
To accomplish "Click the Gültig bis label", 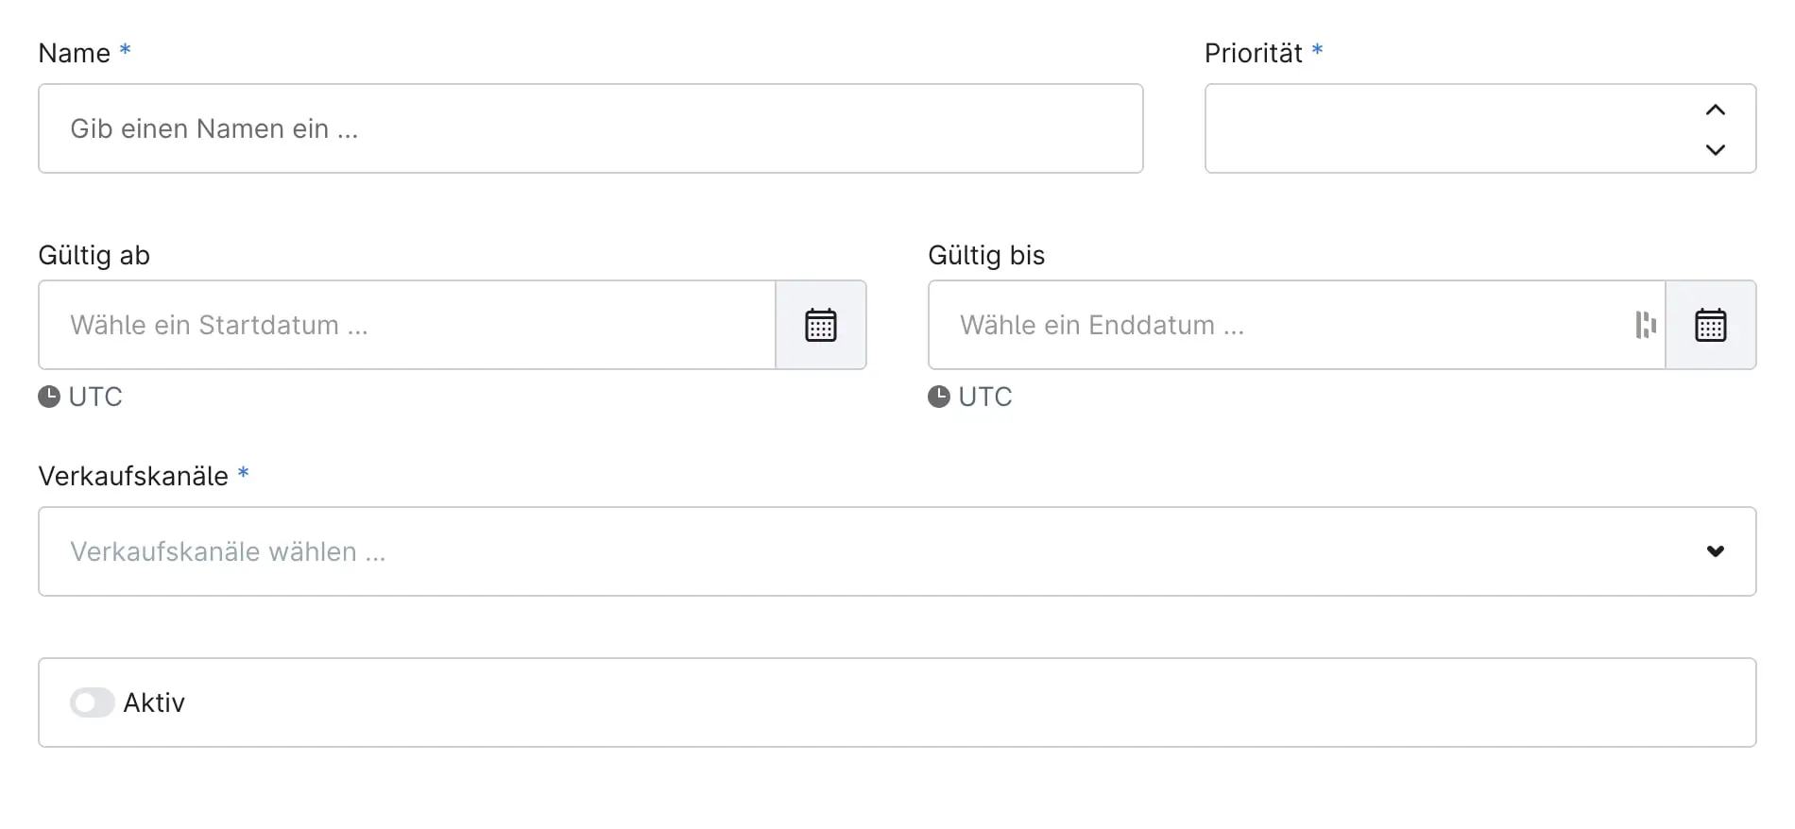I will pos(986,255).
